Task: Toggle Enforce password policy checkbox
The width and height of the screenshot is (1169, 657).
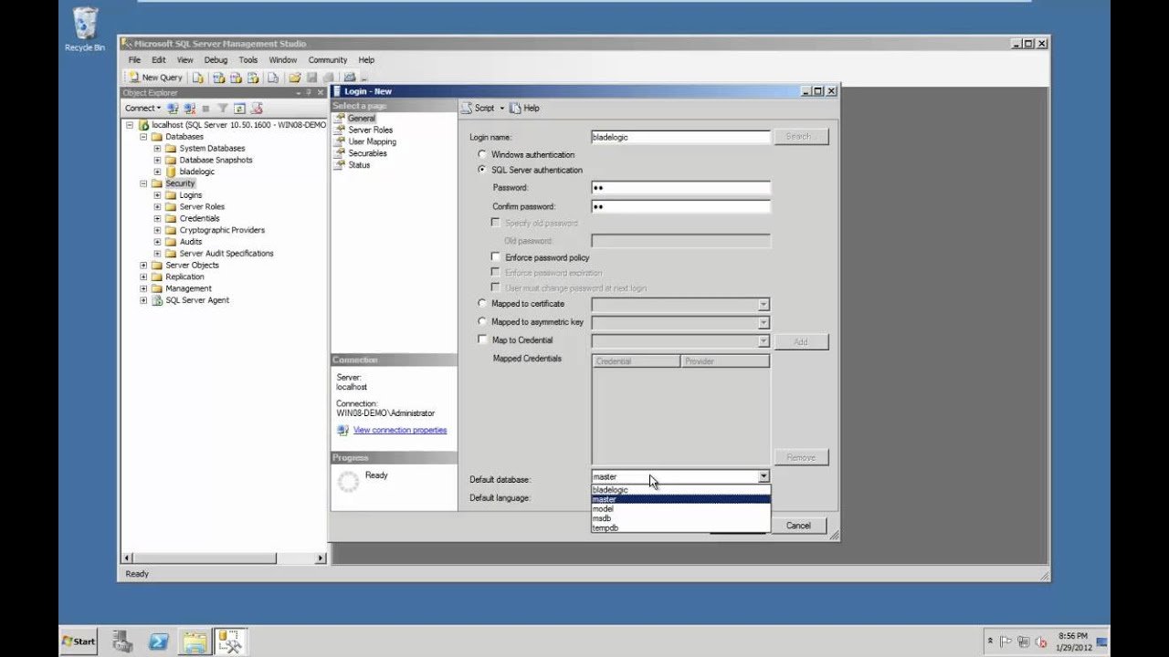Action: [496, 257]
